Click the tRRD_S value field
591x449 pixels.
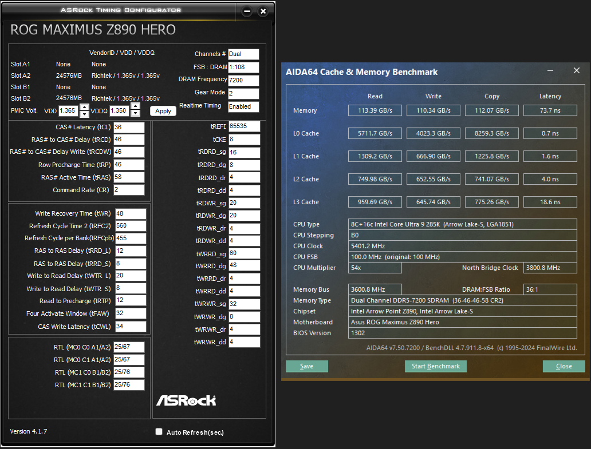click(x=131, y=264)
